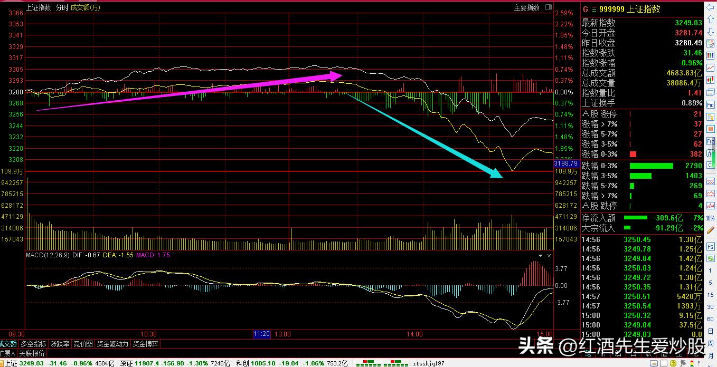Image resolution: width=717 pixels, height=367 pixels.
Task: Click the G marker icon before 999999
Action: point(585,9)
